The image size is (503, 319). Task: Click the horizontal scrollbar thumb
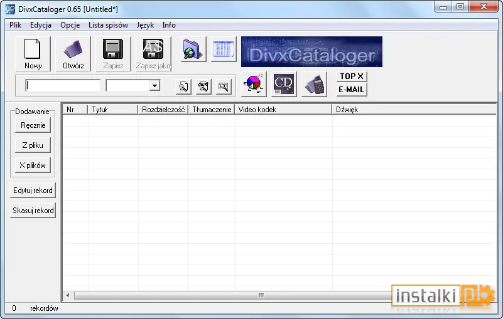261,295
